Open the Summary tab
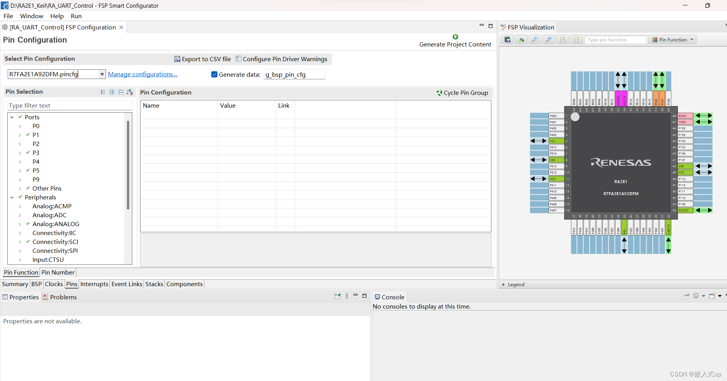The height and width of the screenshot is (381, 727). [x=15, y=284]
